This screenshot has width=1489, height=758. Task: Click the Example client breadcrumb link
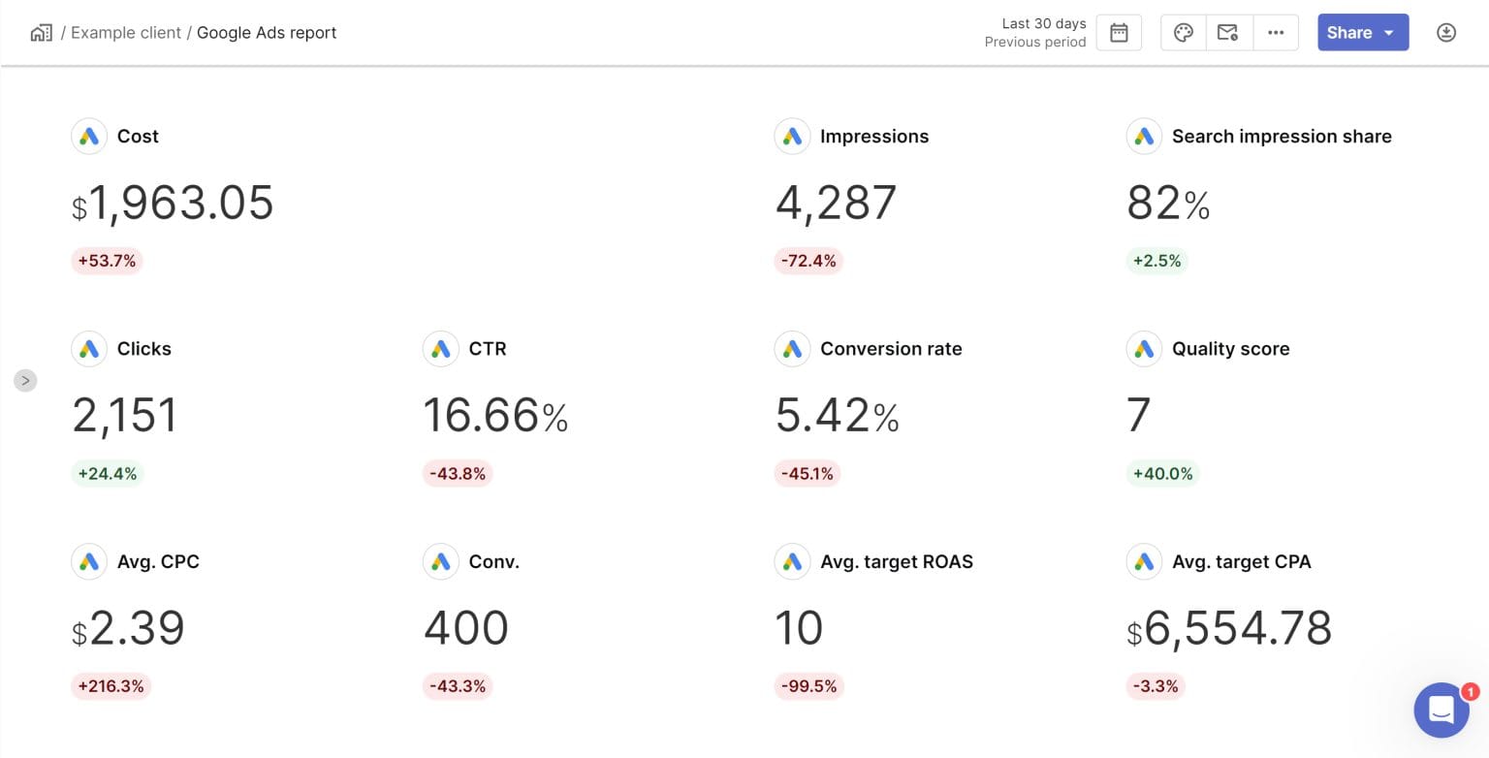click(126, 32)
